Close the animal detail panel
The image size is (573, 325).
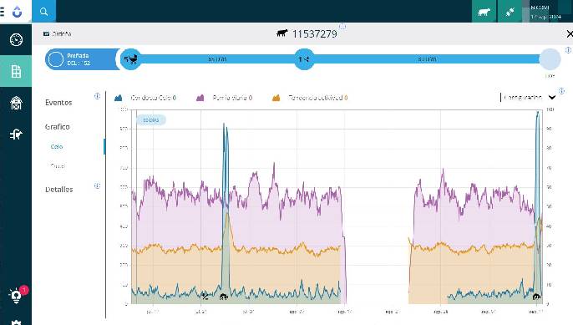[x=570, y=34]
